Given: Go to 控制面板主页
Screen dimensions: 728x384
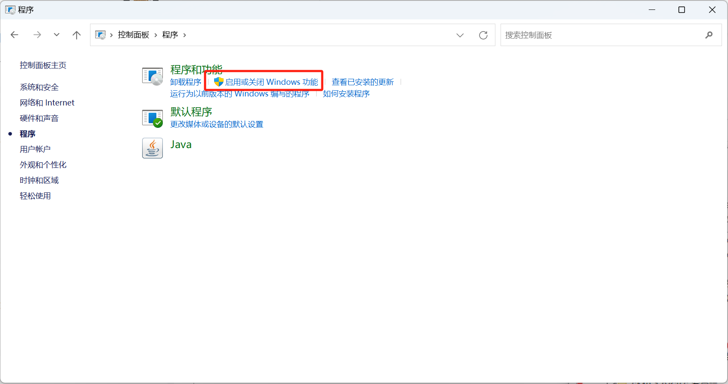Looking at the screenshot, I should (x=43, y=65).
